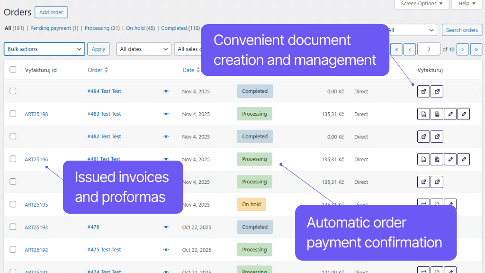Image resolution: width=485 pixels, height=273 pixels.
Task: Preview order #483 with the eye icon
Action: pyautogui.click(x=166, y=114)
